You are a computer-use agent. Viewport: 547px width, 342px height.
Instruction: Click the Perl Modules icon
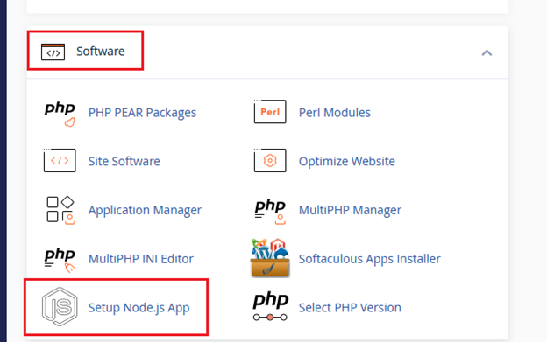click(270, 112)
